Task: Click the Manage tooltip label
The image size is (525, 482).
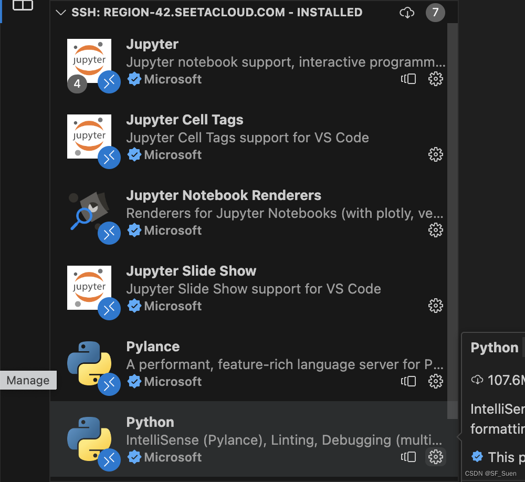Action: [28, 380]
